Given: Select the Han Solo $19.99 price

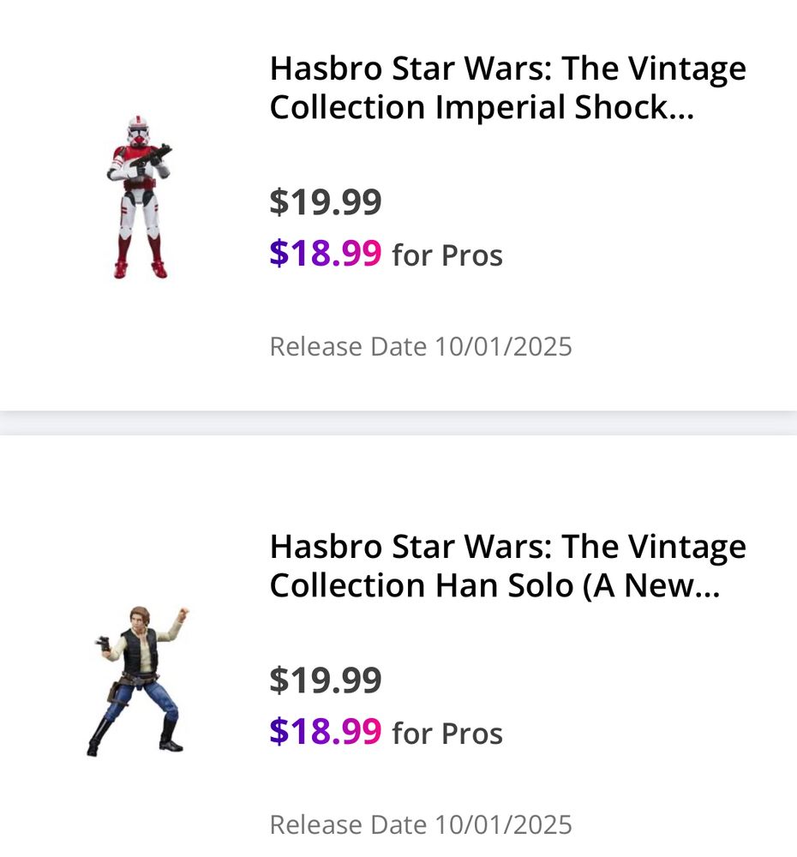Looking at the screenshot, I should [x=326, y=680].
